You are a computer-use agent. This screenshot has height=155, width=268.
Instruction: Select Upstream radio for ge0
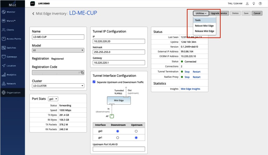[136, 131]
